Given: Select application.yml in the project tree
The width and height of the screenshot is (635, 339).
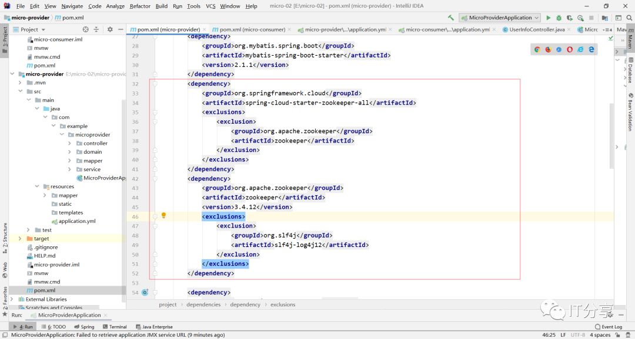Looking at the screenshot, I should [x=73, y=222].
